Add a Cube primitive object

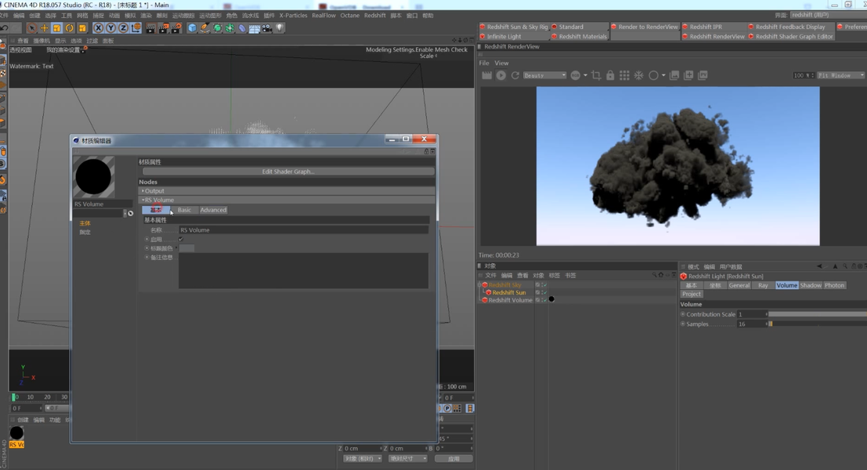[x=192, y=27]
